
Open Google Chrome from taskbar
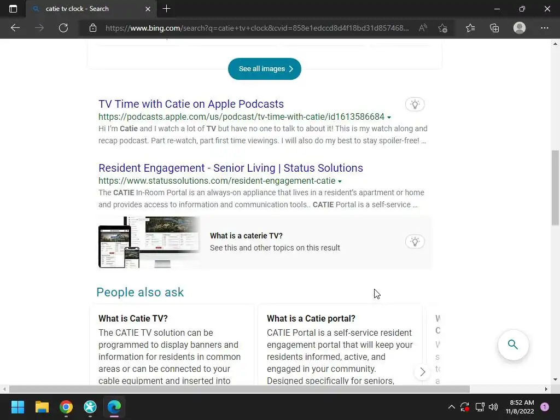pos(66,407)
